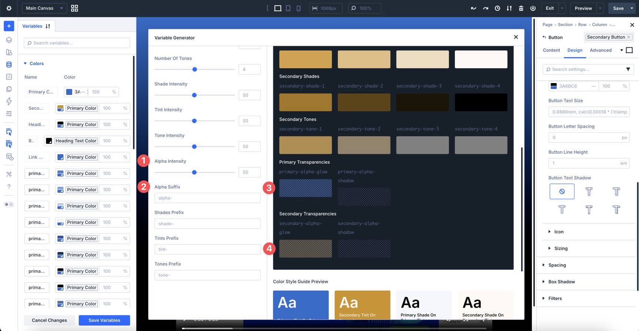Select the no text shadow option

[562, 192]
